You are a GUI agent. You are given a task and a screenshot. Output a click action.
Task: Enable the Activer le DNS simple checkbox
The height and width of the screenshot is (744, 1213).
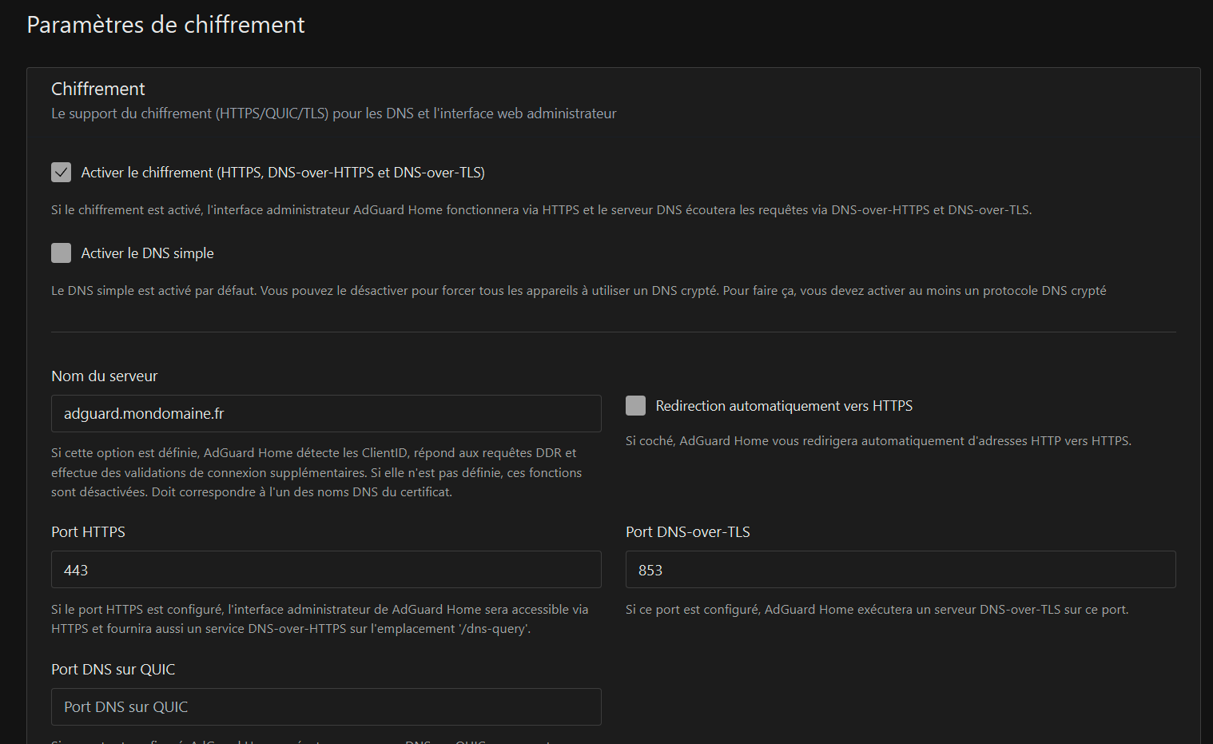pyautogui.click(x=61, y=253)
